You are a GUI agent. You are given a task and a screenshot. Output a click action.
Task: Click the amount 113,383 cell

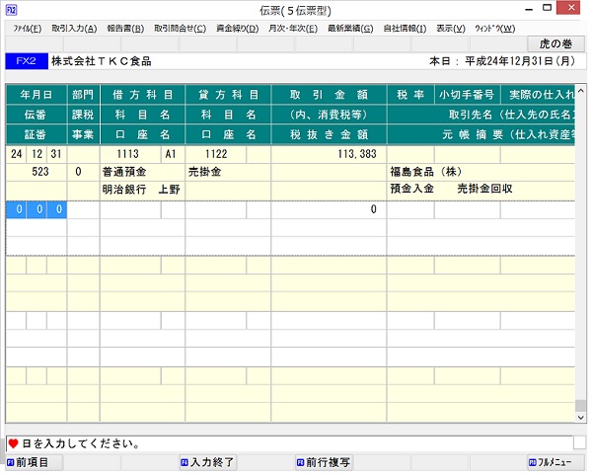pyautogui.click(x=329, y=154)
